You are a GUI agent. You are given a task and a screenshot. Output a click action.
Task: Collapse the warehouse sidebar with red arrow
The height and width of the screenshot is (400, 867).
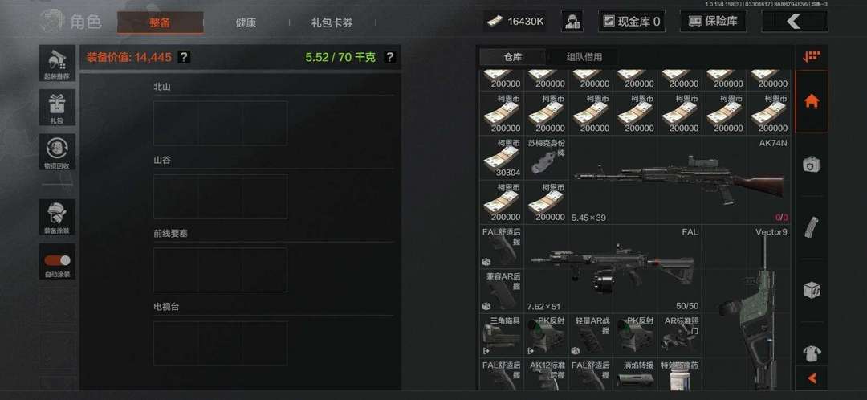(x=811, y=378)
